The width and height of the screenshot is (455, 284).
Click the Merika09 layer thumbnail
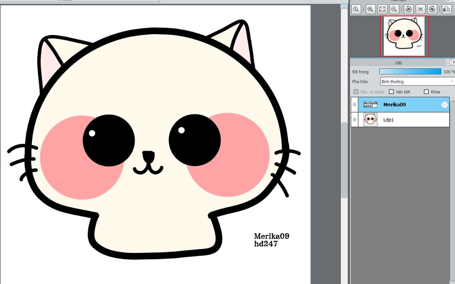371,105
